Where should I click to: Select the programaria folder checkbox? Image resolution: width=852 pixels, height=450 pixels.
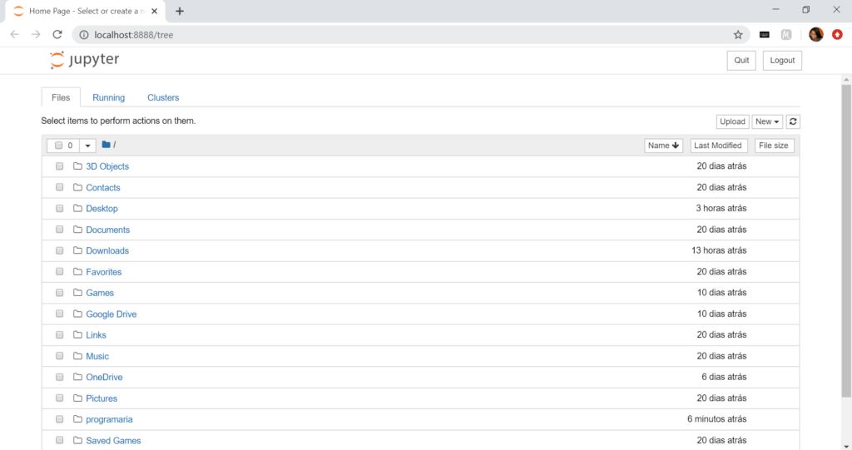[x=60, y=419]
